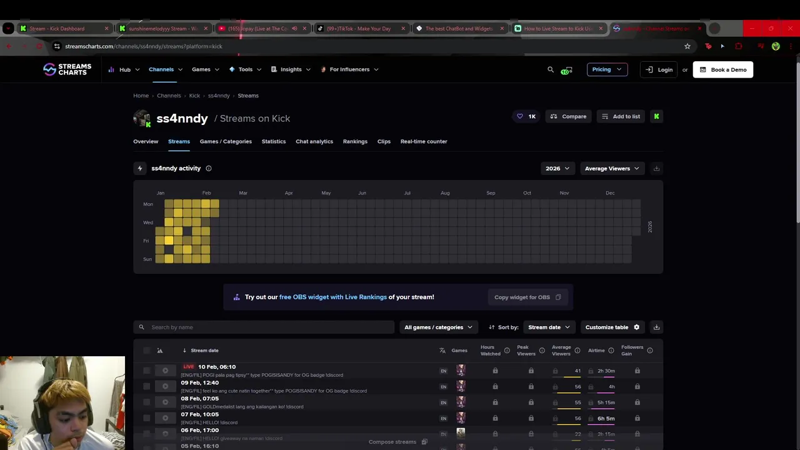Click the ss4nndy channel avatar
The height and width of the screenshot is (450, 800).
[142, 118]
